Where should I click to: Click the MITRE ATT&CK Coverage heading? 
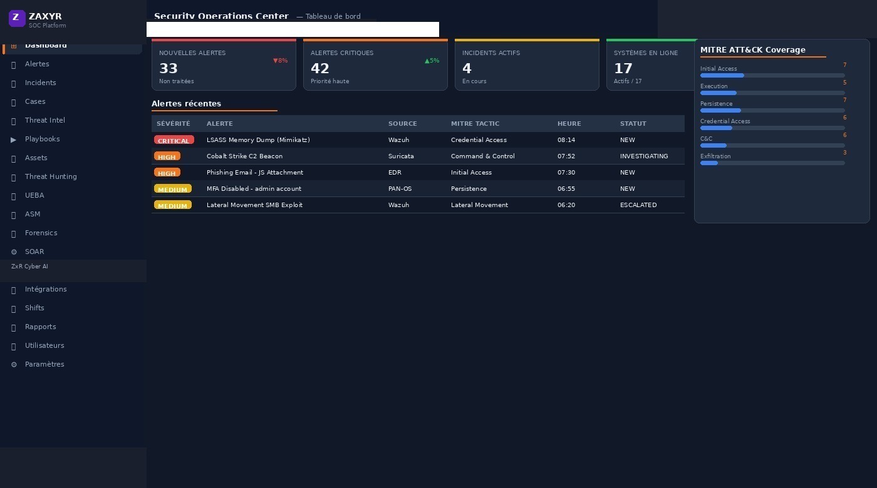[x=753, y=50]
